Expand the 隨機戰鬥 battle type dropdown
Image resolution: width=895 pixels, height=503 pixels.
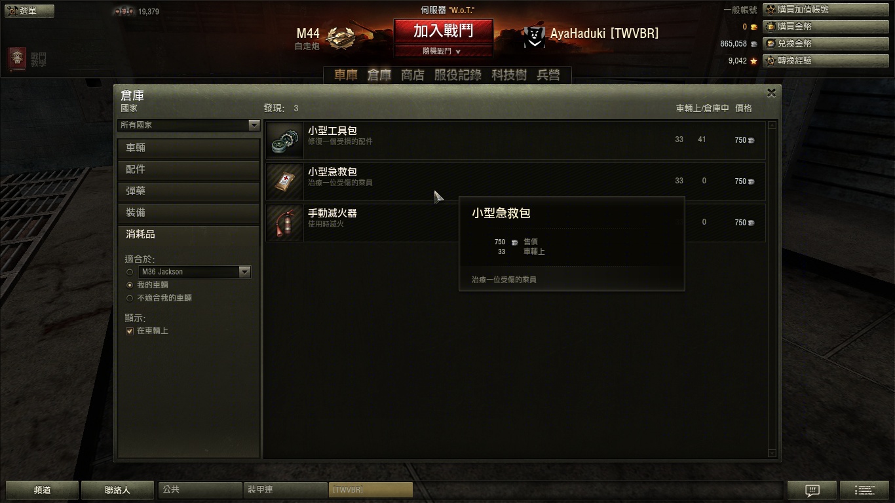tap(442, 51)
